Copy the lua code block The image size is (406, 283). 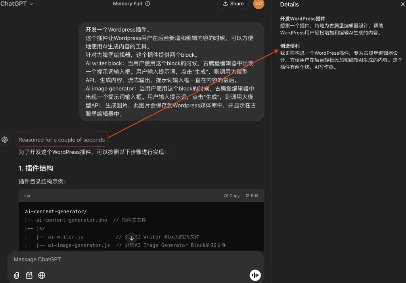(232, 195)
